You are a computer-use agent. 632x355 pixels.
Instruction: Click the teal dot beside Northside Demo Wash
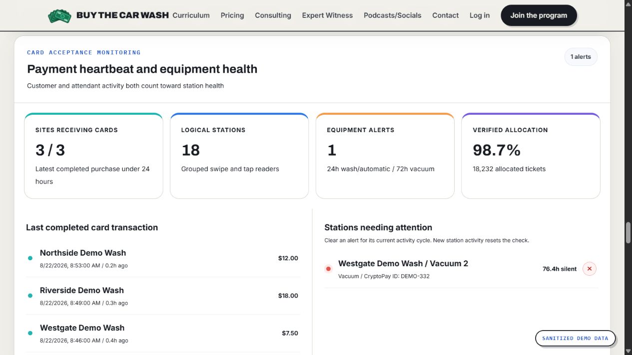(x=30, y=258)
